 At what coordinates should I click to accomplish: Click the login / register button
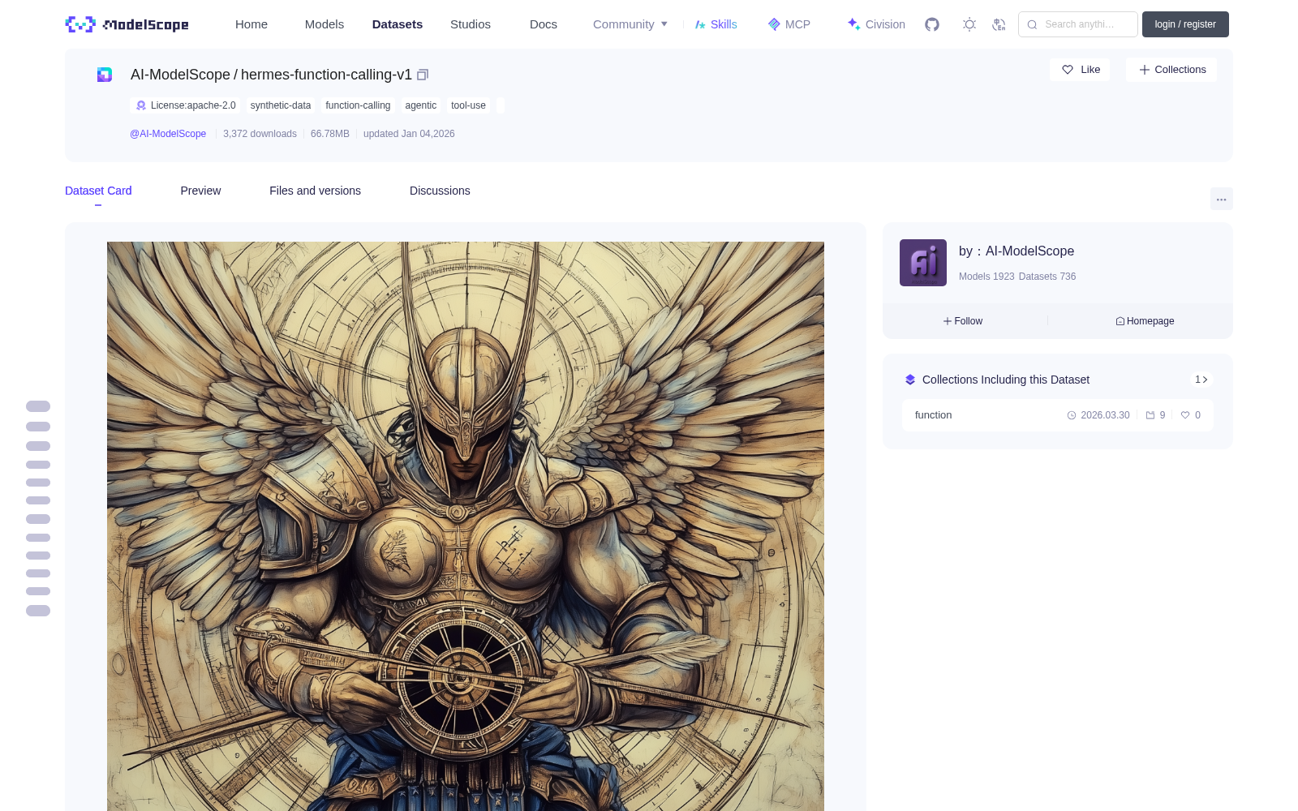(x=1185, y=24)
